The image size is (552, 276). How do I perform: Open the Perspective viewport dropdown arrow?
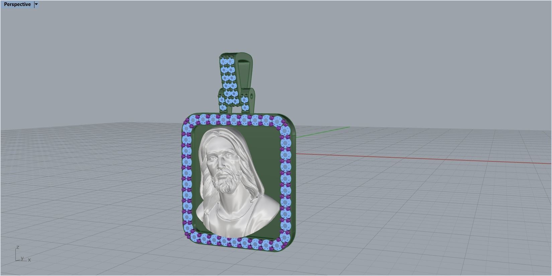point(36,4)
